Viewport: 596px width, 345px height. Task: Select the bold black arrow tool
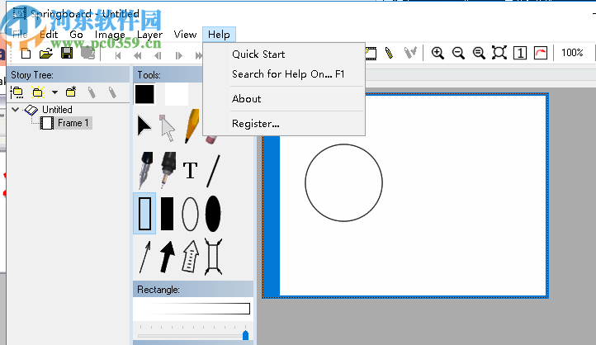[x=168, y=257]
